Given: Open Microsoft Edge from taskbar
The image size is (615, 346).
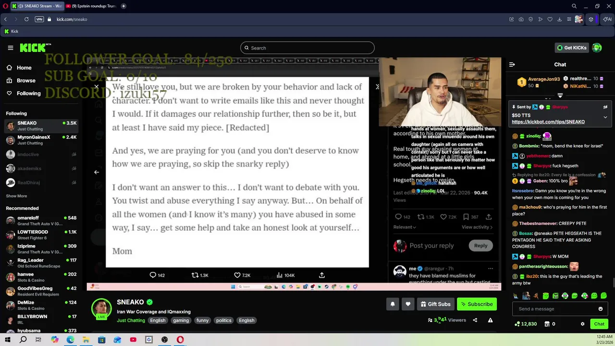Looking at the screenshot, I should [70, 340].
